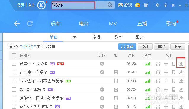Add 1983组合 - 对不起,我爱你 with plus icon

[166, 81]
